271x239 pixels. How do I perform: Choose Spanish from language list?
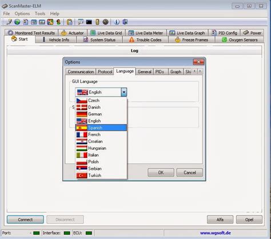101,128
